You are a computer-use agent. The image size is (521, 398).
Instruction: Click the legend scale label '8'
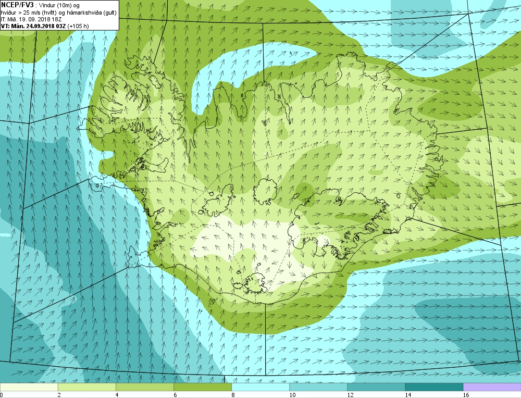click(x=233, y=395)
